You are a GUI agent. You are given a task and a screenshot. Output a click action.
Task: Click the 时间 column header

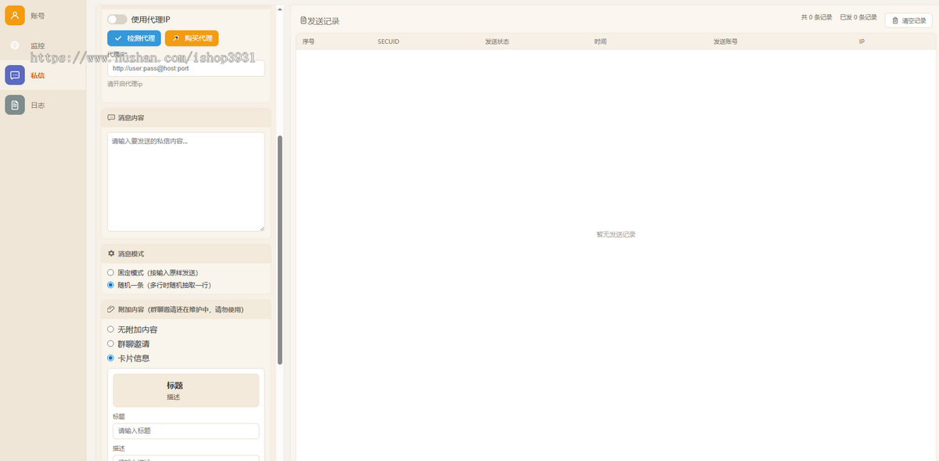600,41
